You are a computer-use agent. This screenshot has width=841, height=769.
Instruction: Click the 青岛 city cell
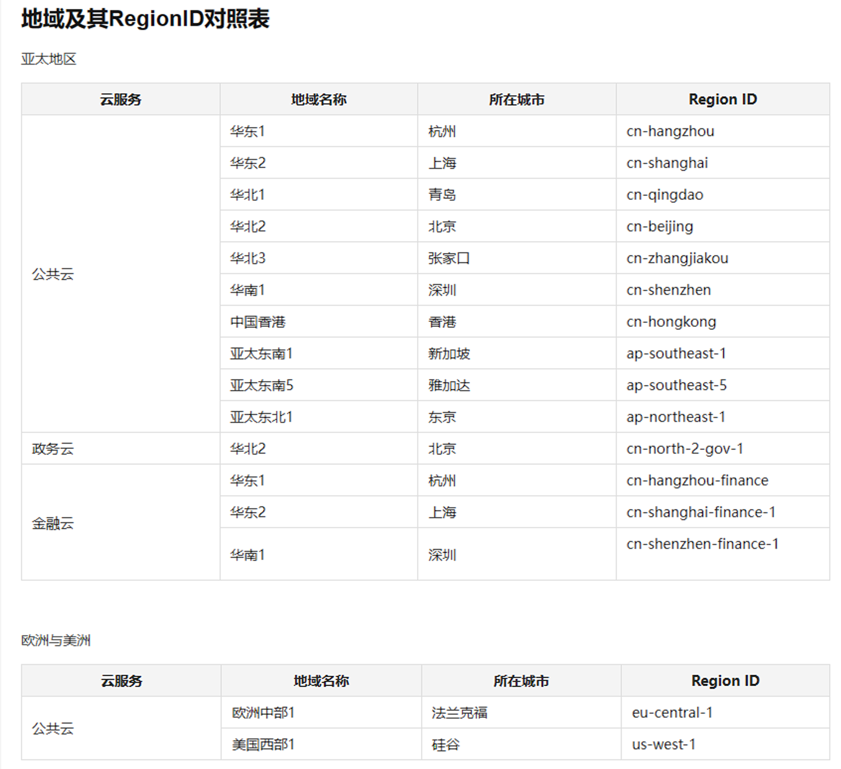click(x=517, y=195)
